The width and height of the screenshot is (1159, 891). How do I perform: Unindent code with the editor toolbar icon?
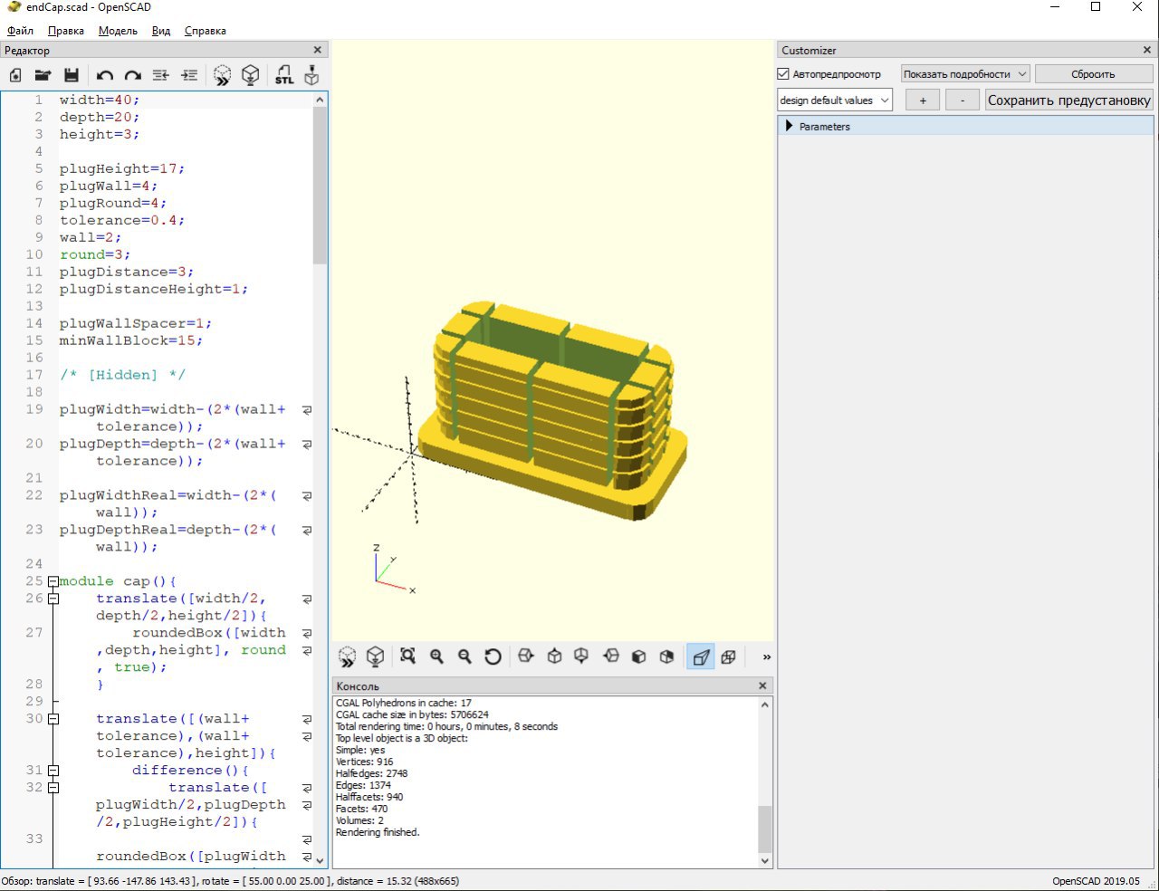(161, 76)
